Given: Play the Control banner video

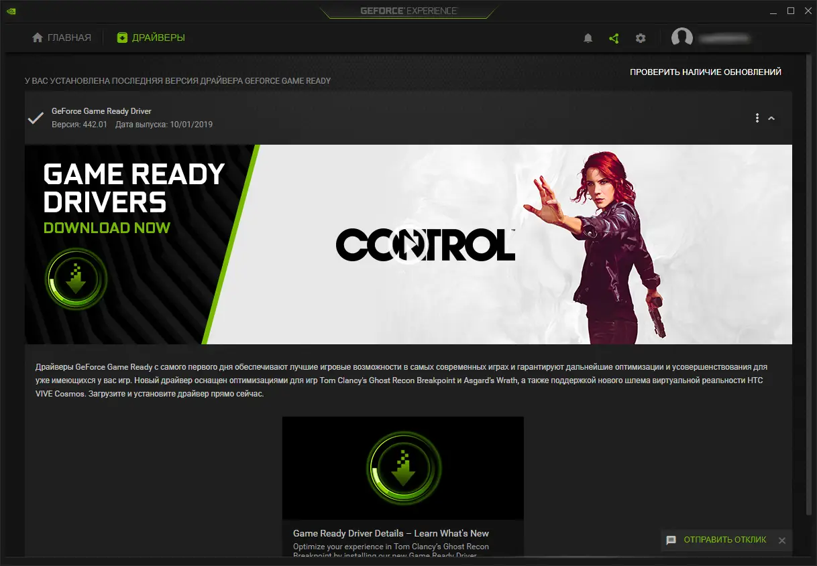Looking at the screenshot, I should pos(408,245).
